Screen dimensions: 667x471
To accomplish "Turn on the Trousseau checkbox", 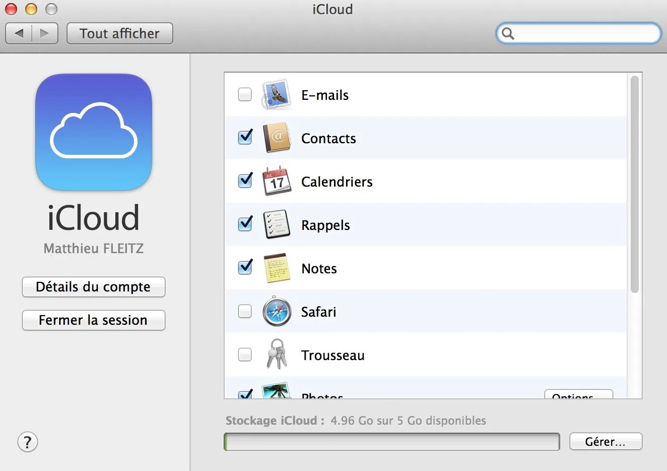I will click(245, 355).
